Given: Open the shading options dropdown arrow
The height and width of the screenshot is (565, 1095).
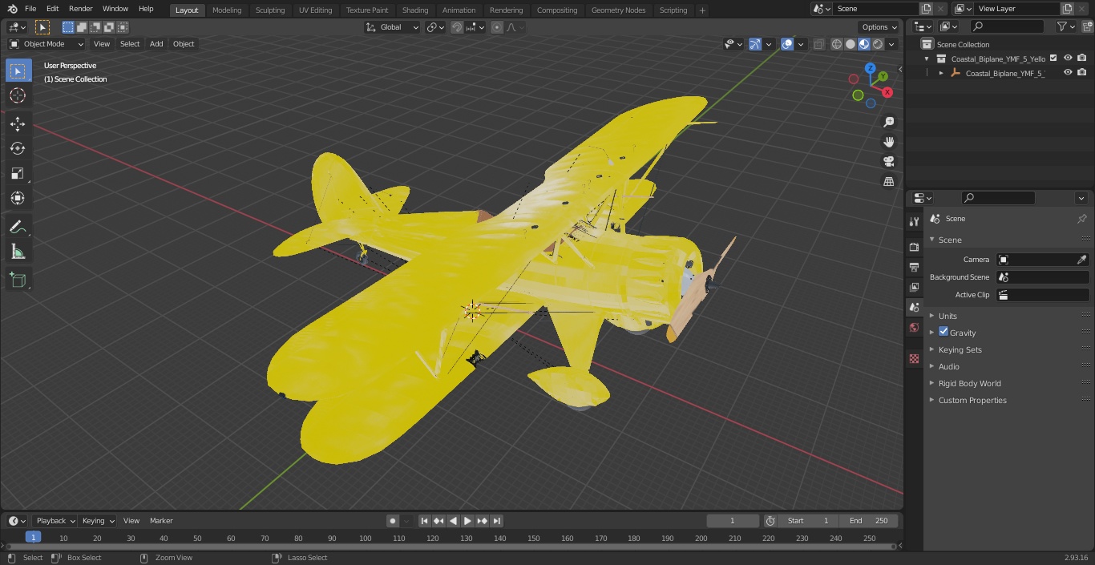Looking at the screenshot, I should 892,44.
